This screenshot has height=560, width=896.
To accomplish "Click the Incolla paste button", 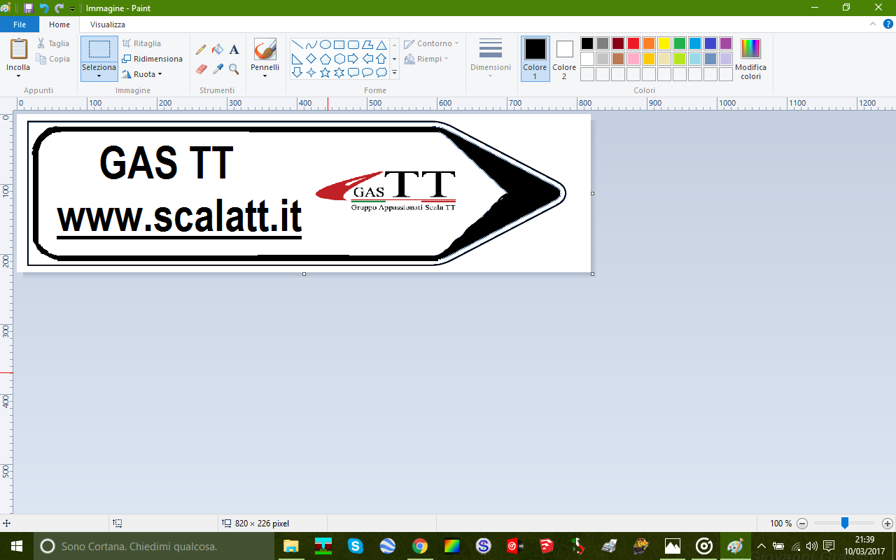I will coord(18,50).
